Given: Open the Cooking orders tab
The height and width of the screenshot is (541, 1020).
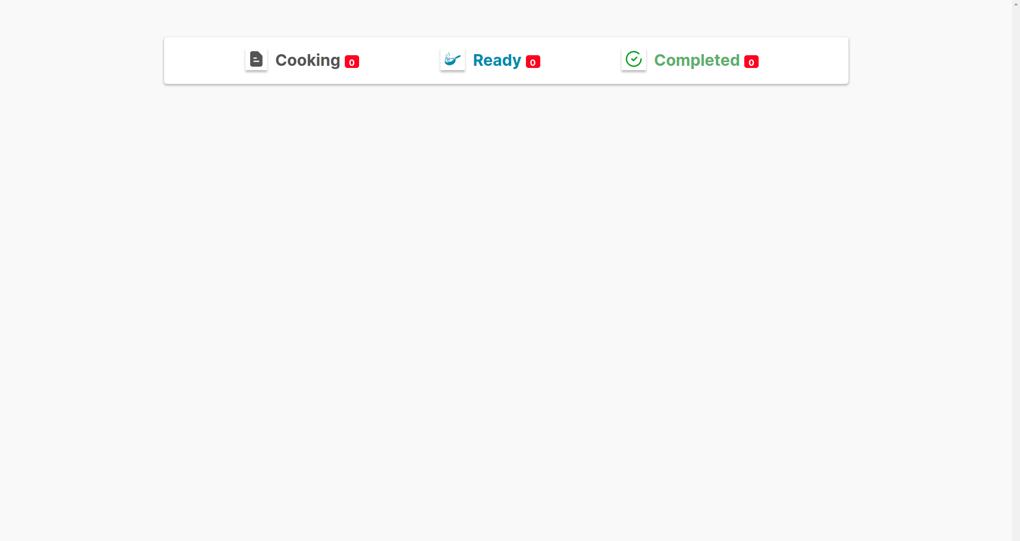Looking at the screenshot, I should [x=302, y=60].
